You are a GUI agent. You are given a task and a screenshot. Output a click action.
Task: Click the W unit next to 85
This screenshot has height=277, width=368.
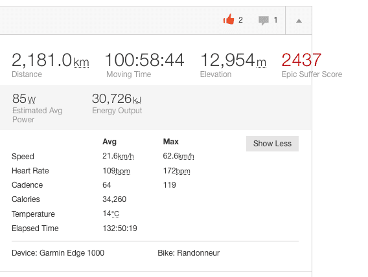[32, 100]
